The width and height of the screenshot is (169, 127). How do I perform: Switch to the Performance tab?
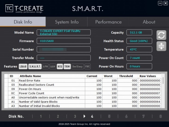108,22
